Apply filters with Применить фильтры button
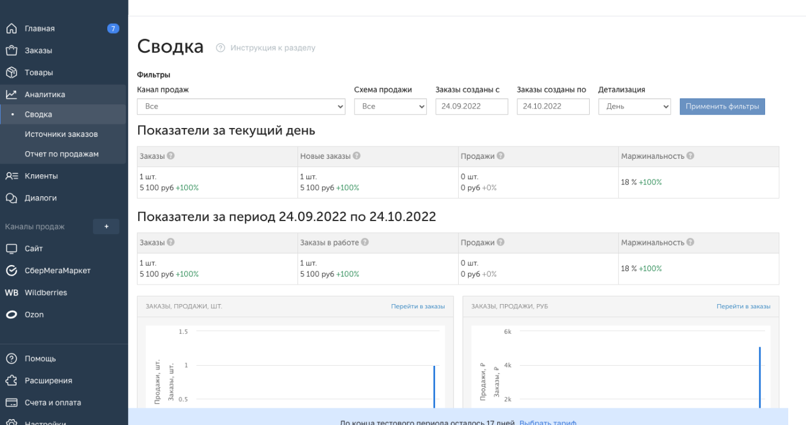The image size is (806, 425). pyautogui.click(x=722, y=106)
